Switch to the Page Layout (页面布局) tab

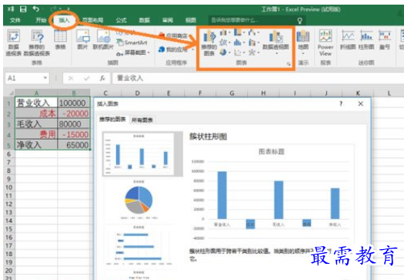point(93,20)
